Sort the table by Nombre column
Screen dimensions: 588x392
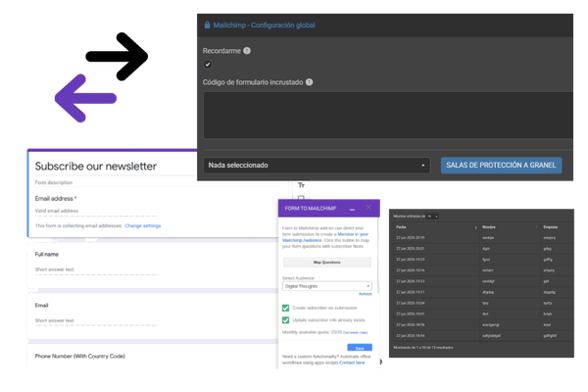[x=511, y=227]
